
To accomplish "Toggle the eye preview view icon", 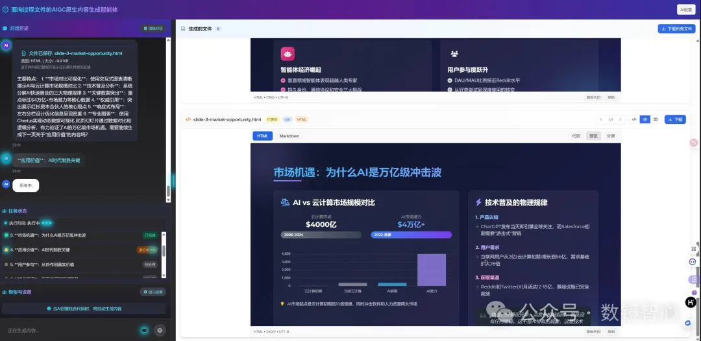I will (645, 120).
